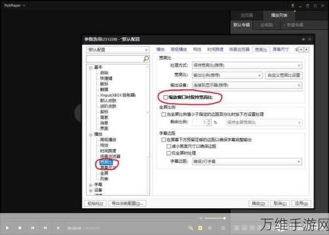Collapse the 播放 tree node
Viewport: 329px width, 235px height.
point(90,134)
